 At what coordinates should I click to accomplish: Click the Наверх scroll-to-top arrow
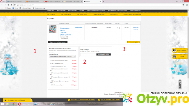point(180,84)
